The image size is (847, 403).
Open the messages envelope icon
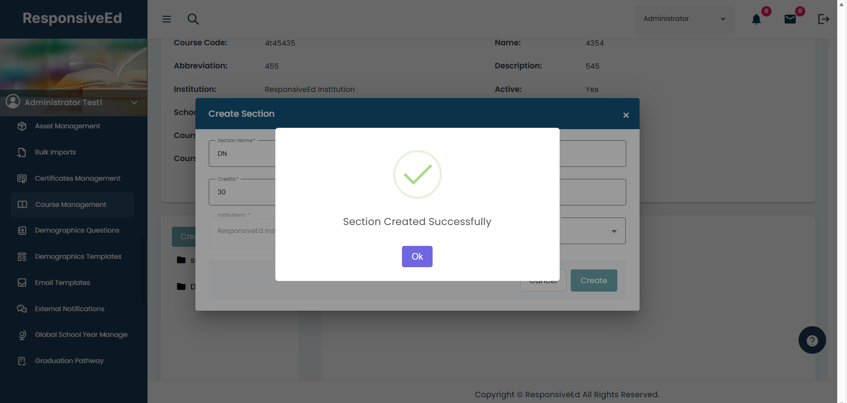790,19
